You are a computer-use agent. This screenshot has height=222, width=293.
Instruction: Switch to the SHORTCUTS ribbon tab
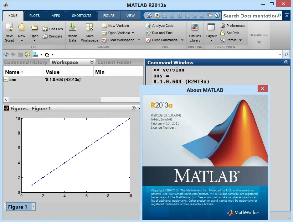click(x=82, y=16)
